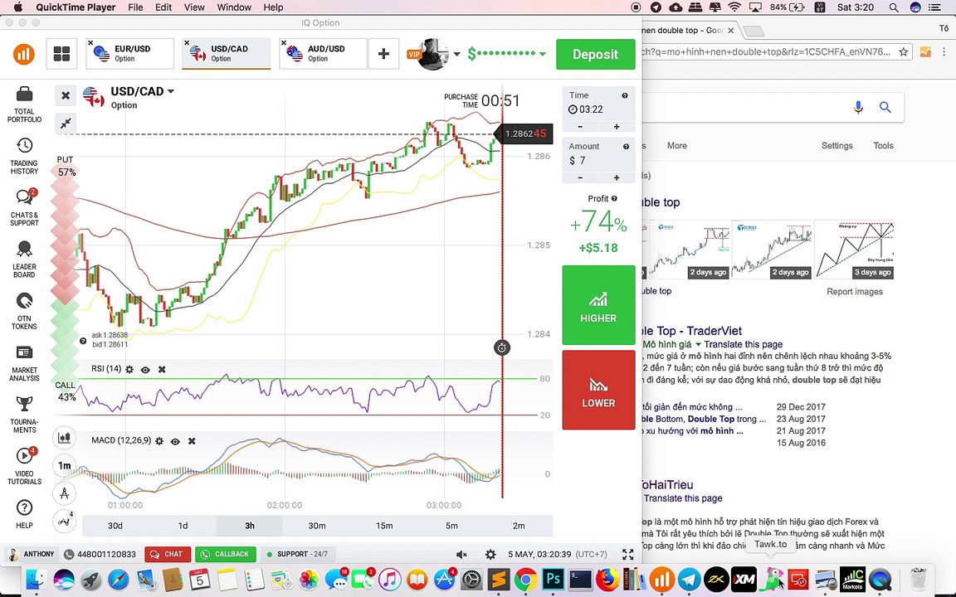Open Market Analysis in the sidebar

[24, 363]
